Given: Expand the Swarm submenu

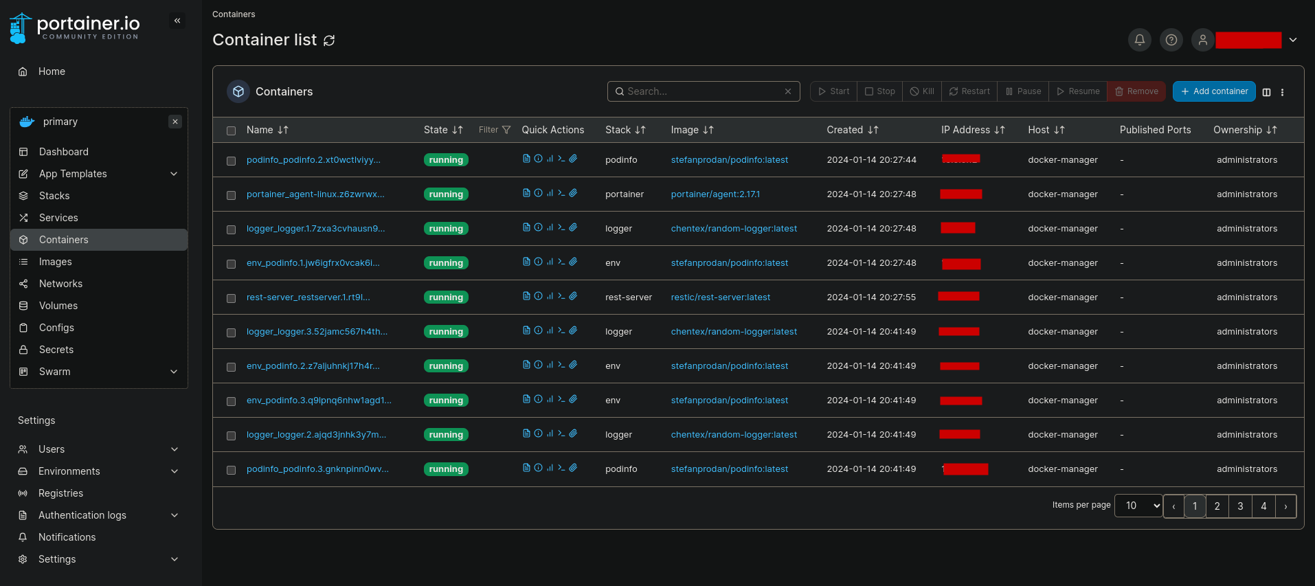Looking at the screenshot, I should pyautogui.click(x=174, y=372).
